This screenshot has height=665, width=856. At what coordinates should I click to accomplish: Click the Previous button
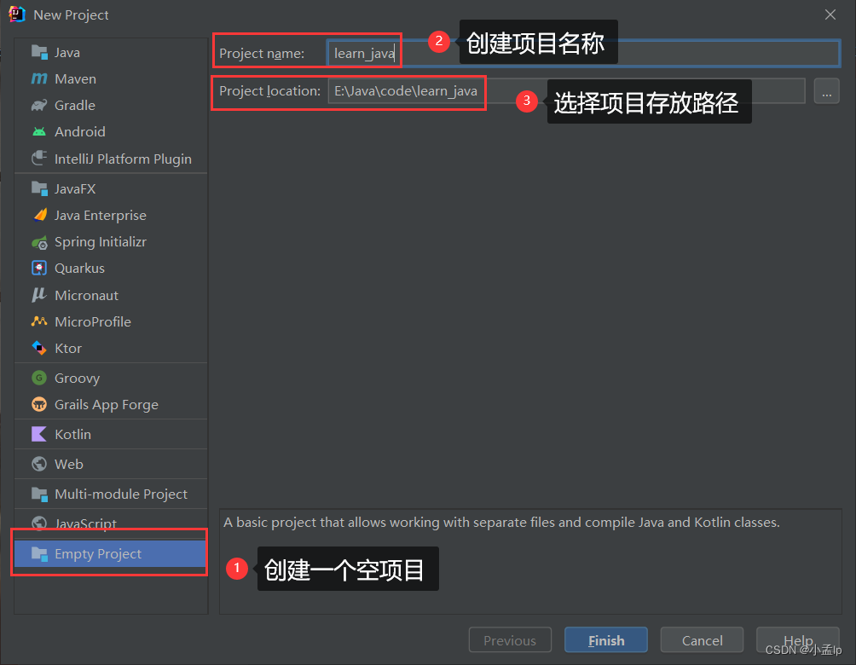click(510, 640)
